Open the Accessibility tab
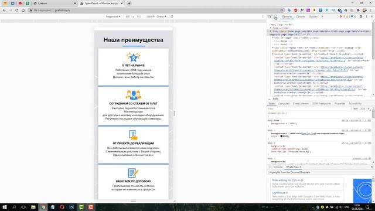375x211 pixels. point(355,104)
